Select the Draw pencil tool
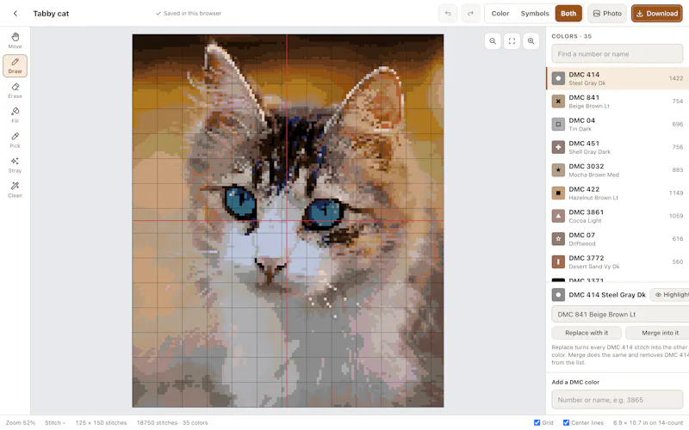The width and height of the screenshot is (689, 430). [15, 66]
